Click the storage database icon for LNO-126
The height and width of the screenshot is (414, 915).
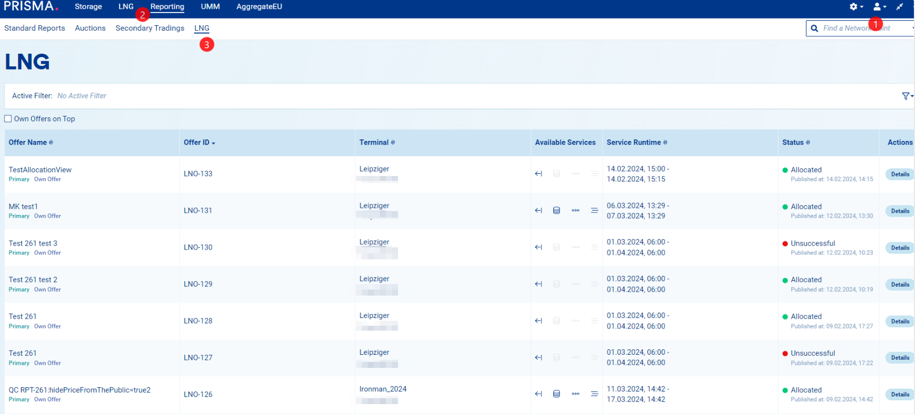click(x=556, y=394)
